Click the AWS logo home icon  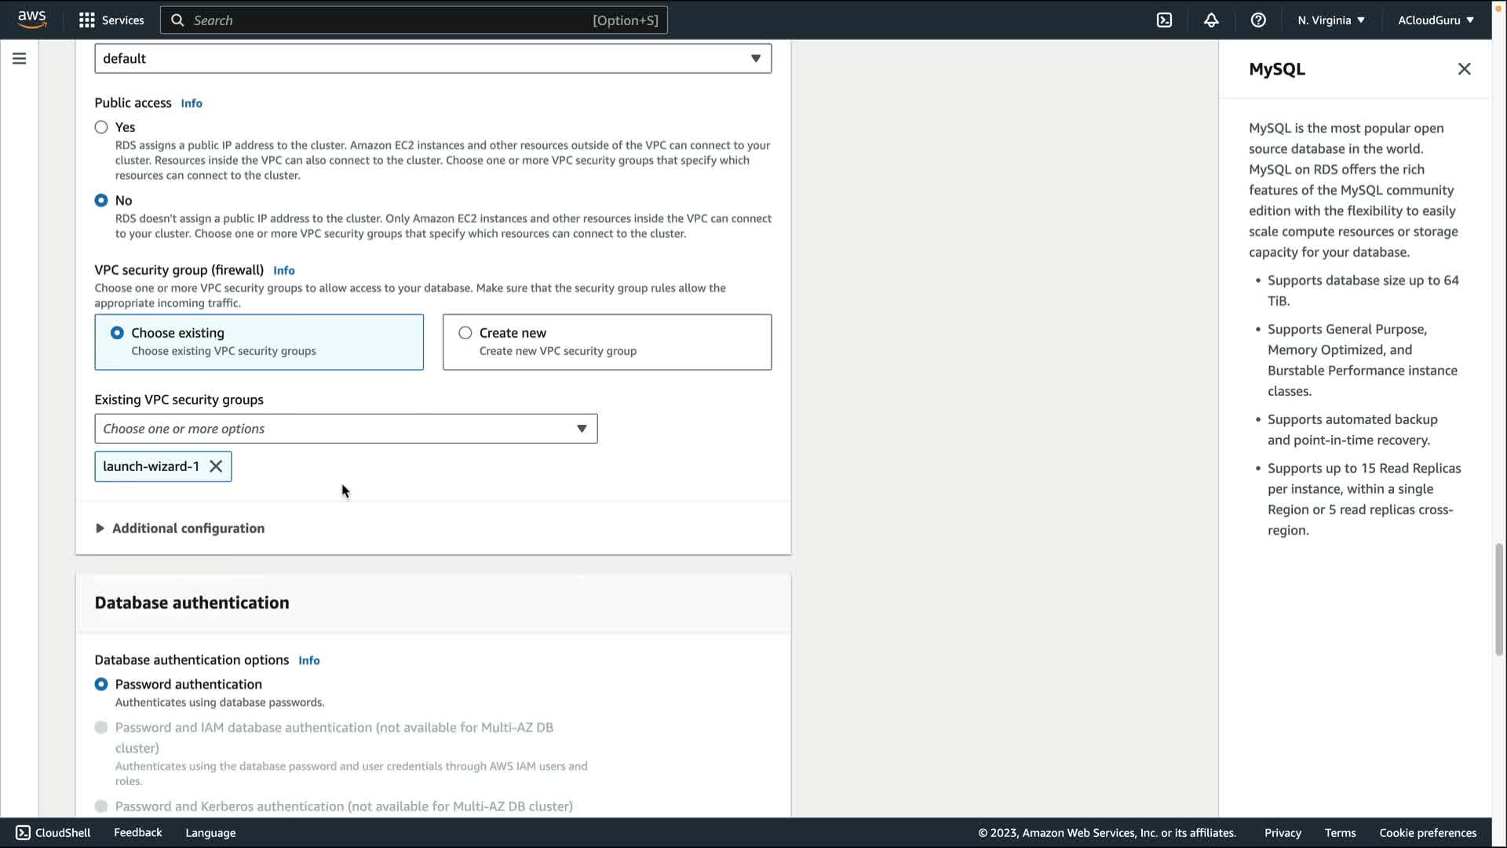pos(32,20)
